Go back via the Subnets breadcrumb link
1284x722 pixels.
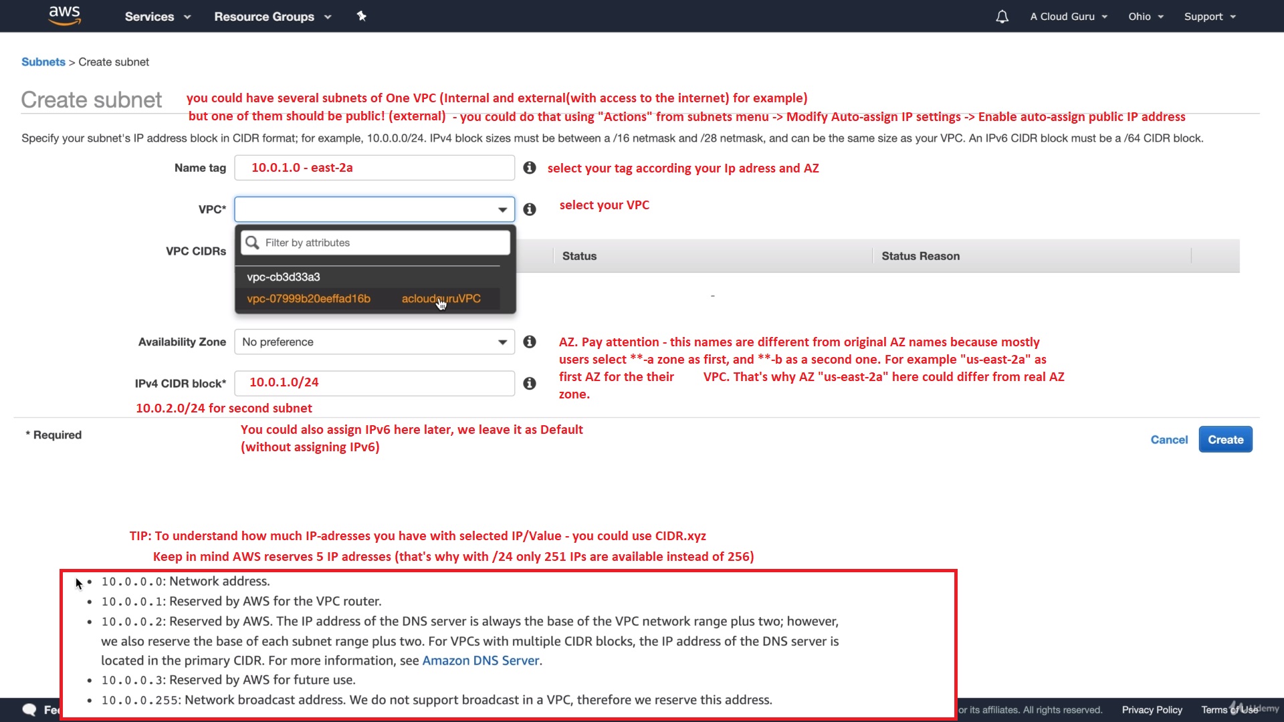[x=43, y=62]
